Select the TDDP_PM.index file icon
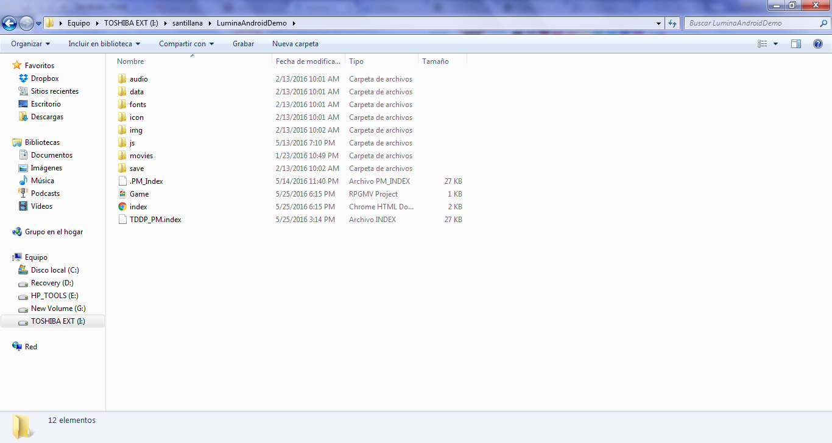Screen dimensions: 832x443 tap(122, 220)
